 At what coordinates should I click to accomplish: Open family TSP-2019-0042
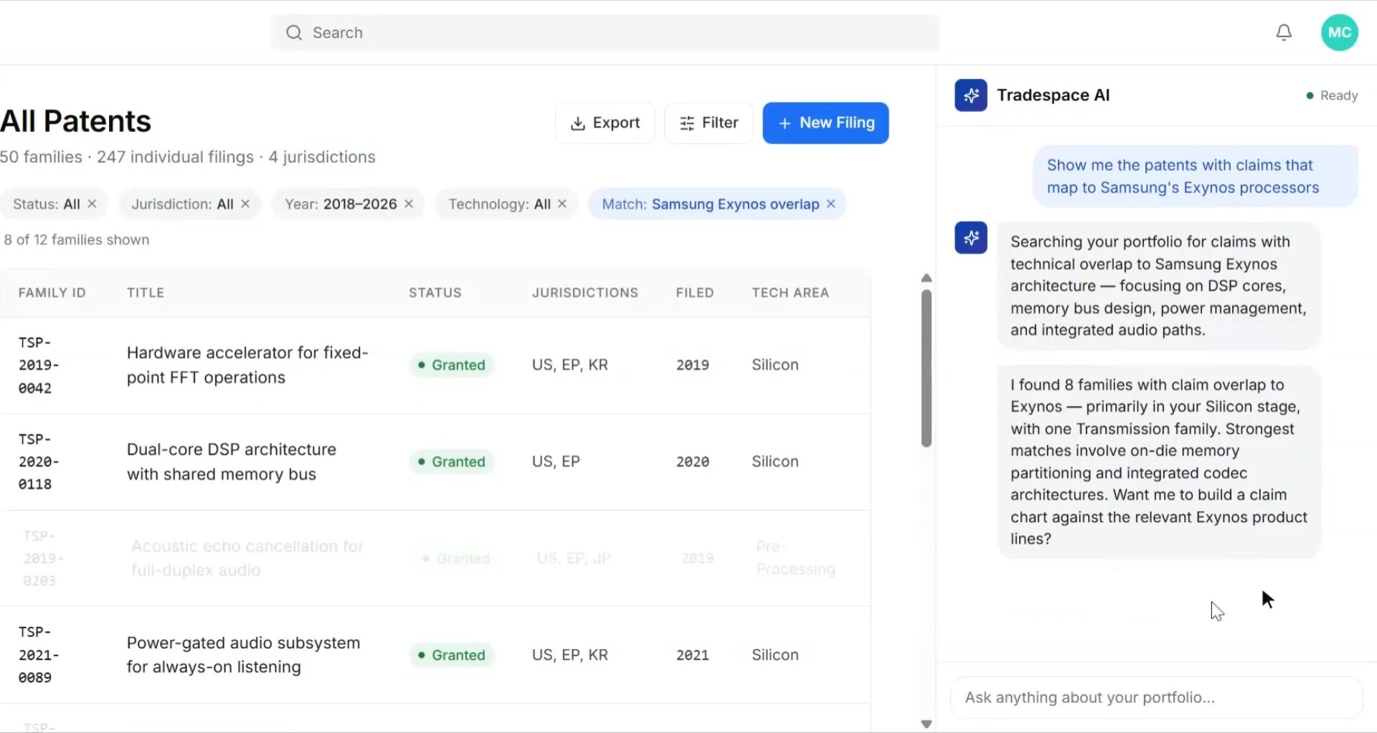[39, 365]
